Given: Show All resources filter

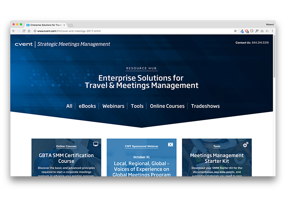Looking at the screenshot, I should click(x=69, y=106).
